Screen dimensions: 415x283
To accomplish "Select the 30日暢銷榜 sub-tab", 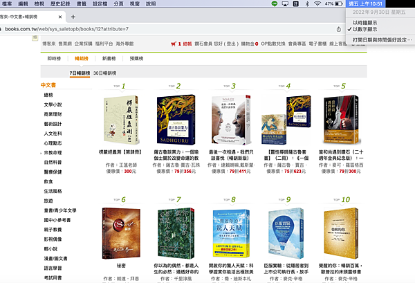I will (x=105, y=73).
